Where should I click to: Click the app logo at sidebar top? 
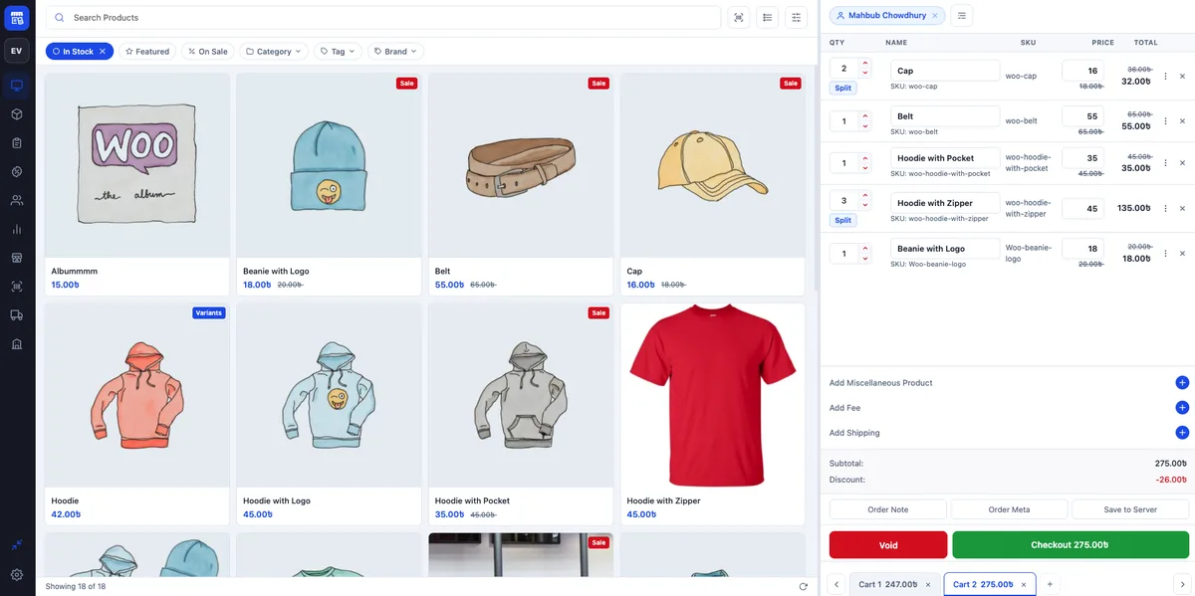17,18
